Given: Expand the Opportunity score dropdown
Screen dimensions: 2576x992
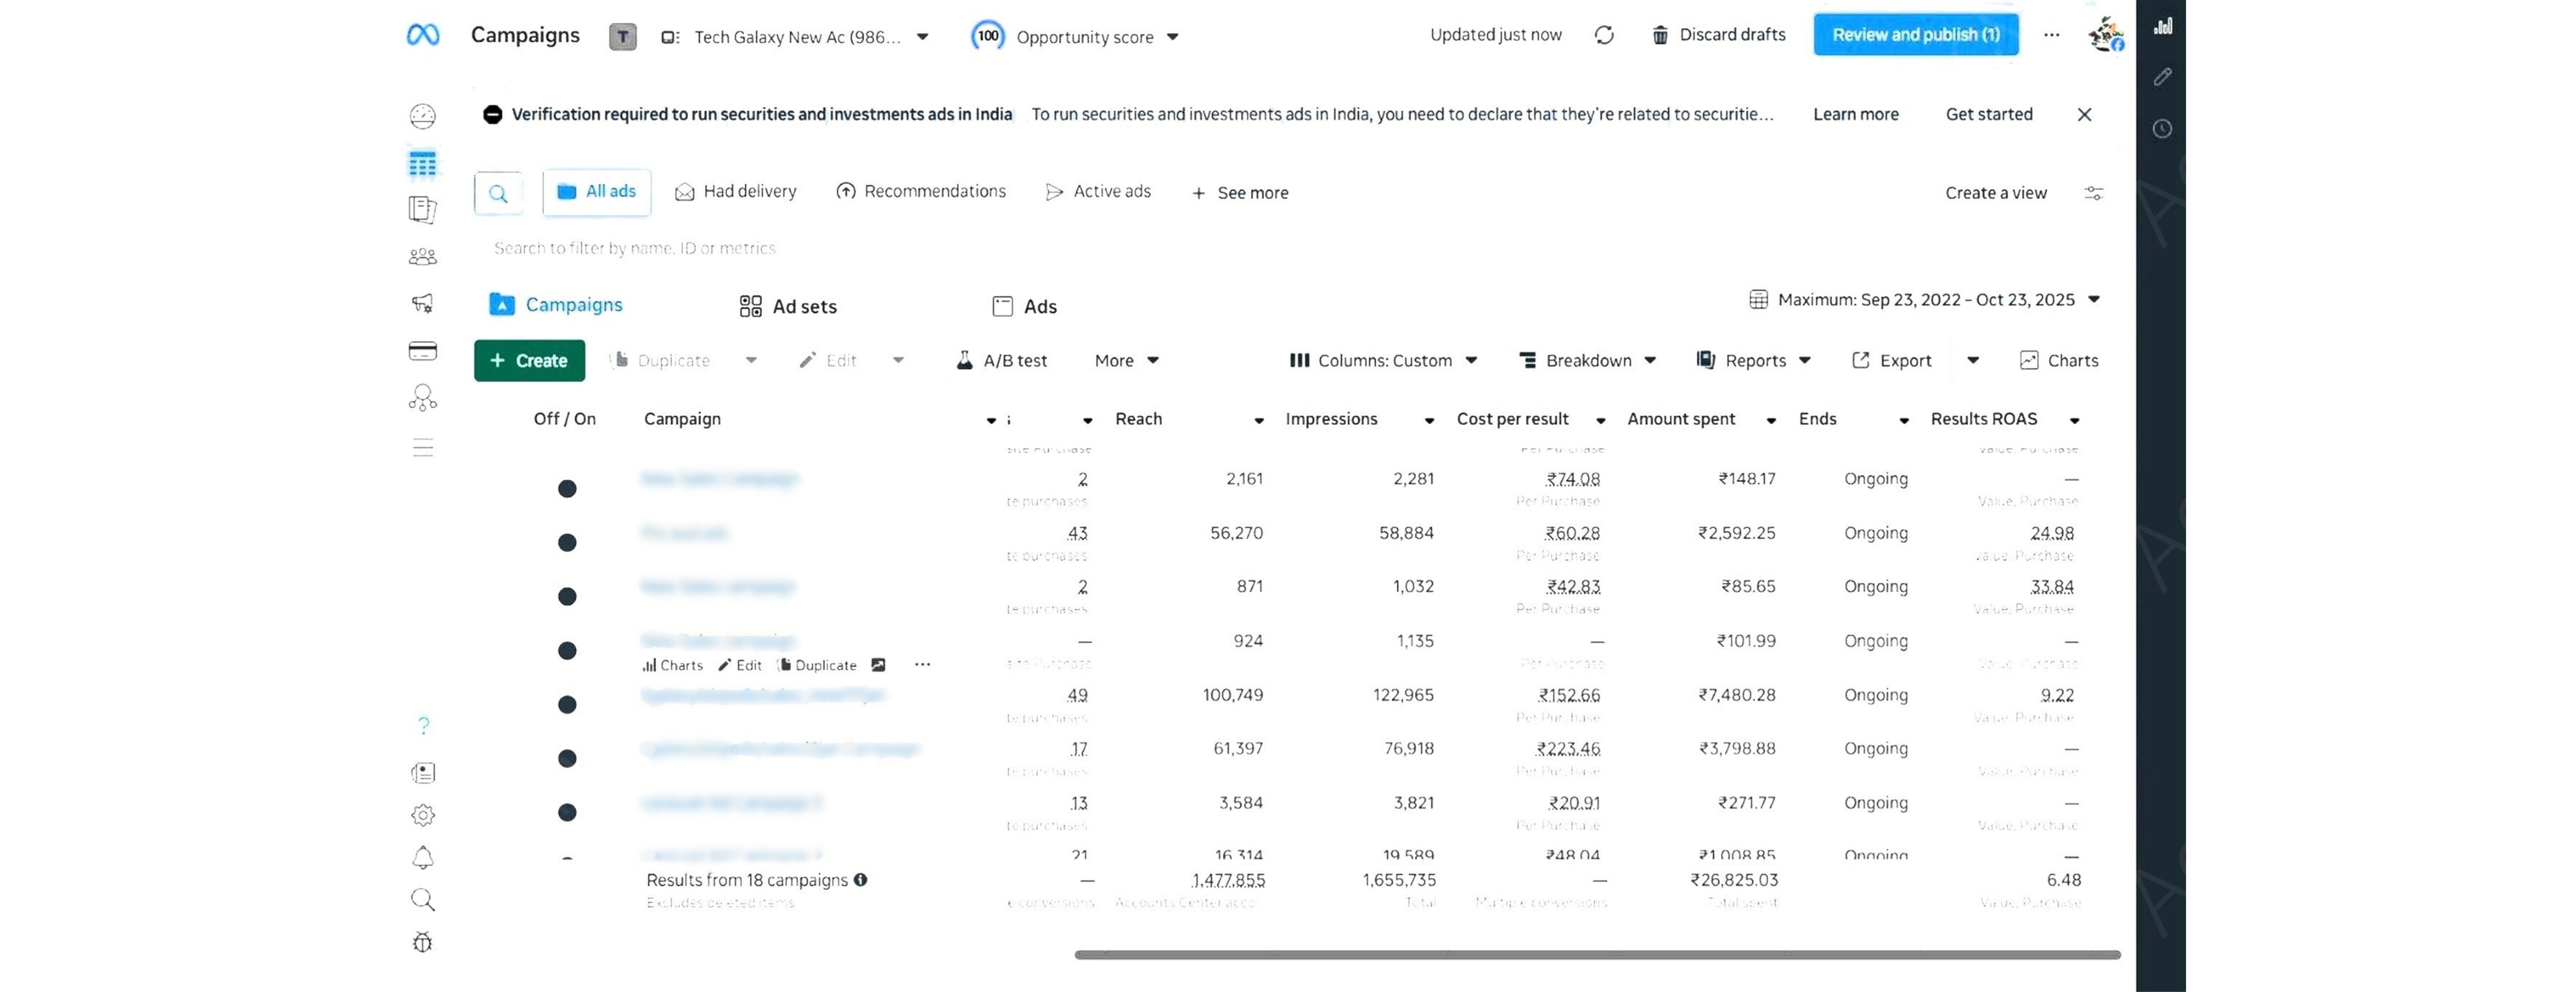Looking at the screenshot, I should point(1076,37).
